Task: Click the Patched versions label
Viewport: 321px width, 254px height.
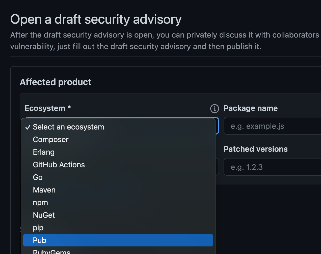Action: coord(255,149)
